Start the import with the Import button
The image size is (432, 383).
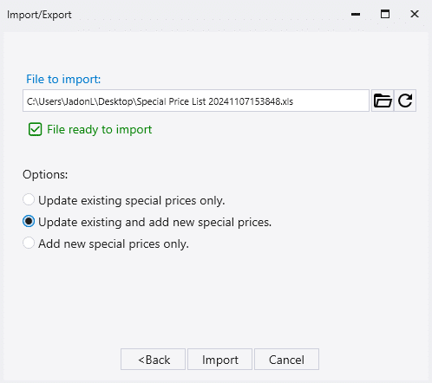tap(220, 360)
